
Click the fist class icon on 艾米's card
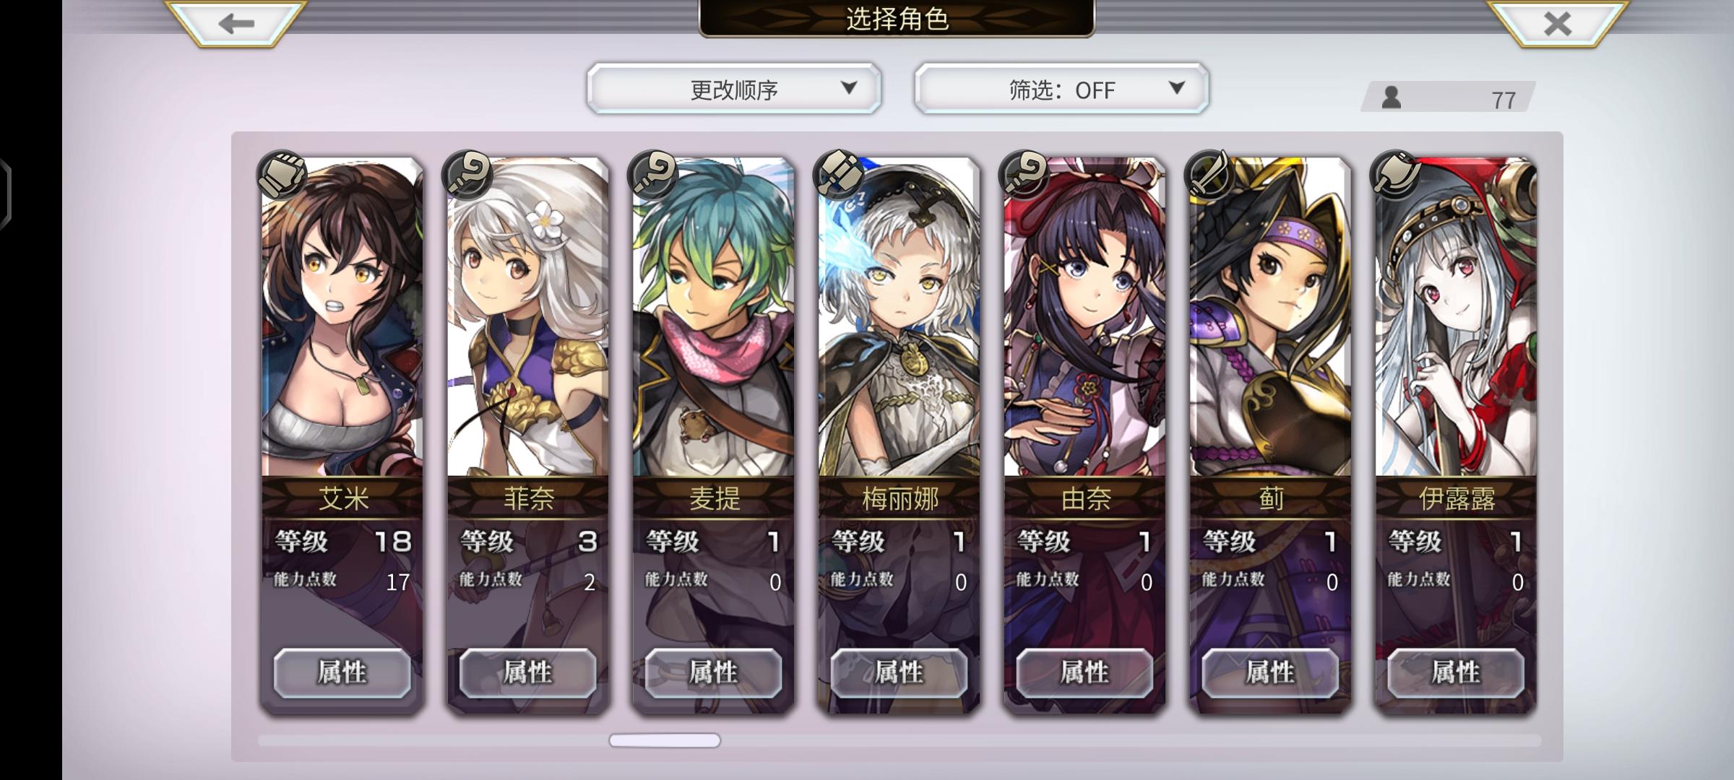(x=282, y=175)
